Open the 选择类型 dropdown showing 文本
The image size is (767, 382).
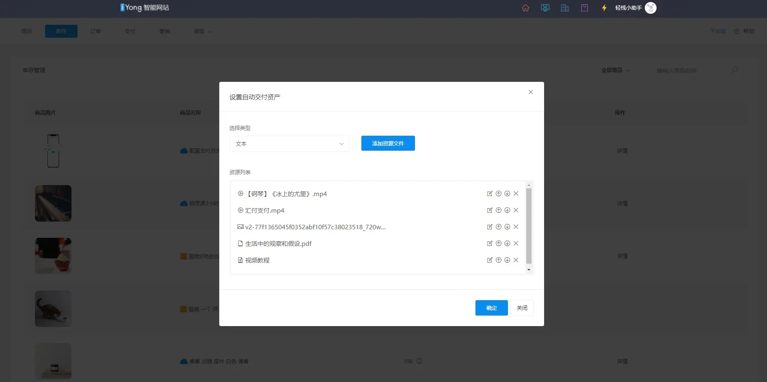(289, 144)
